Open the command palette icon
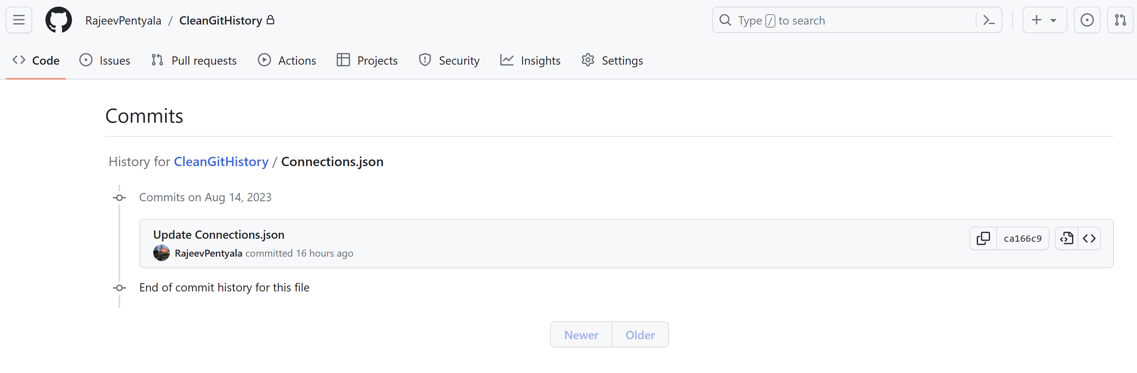 coord(988,20)
